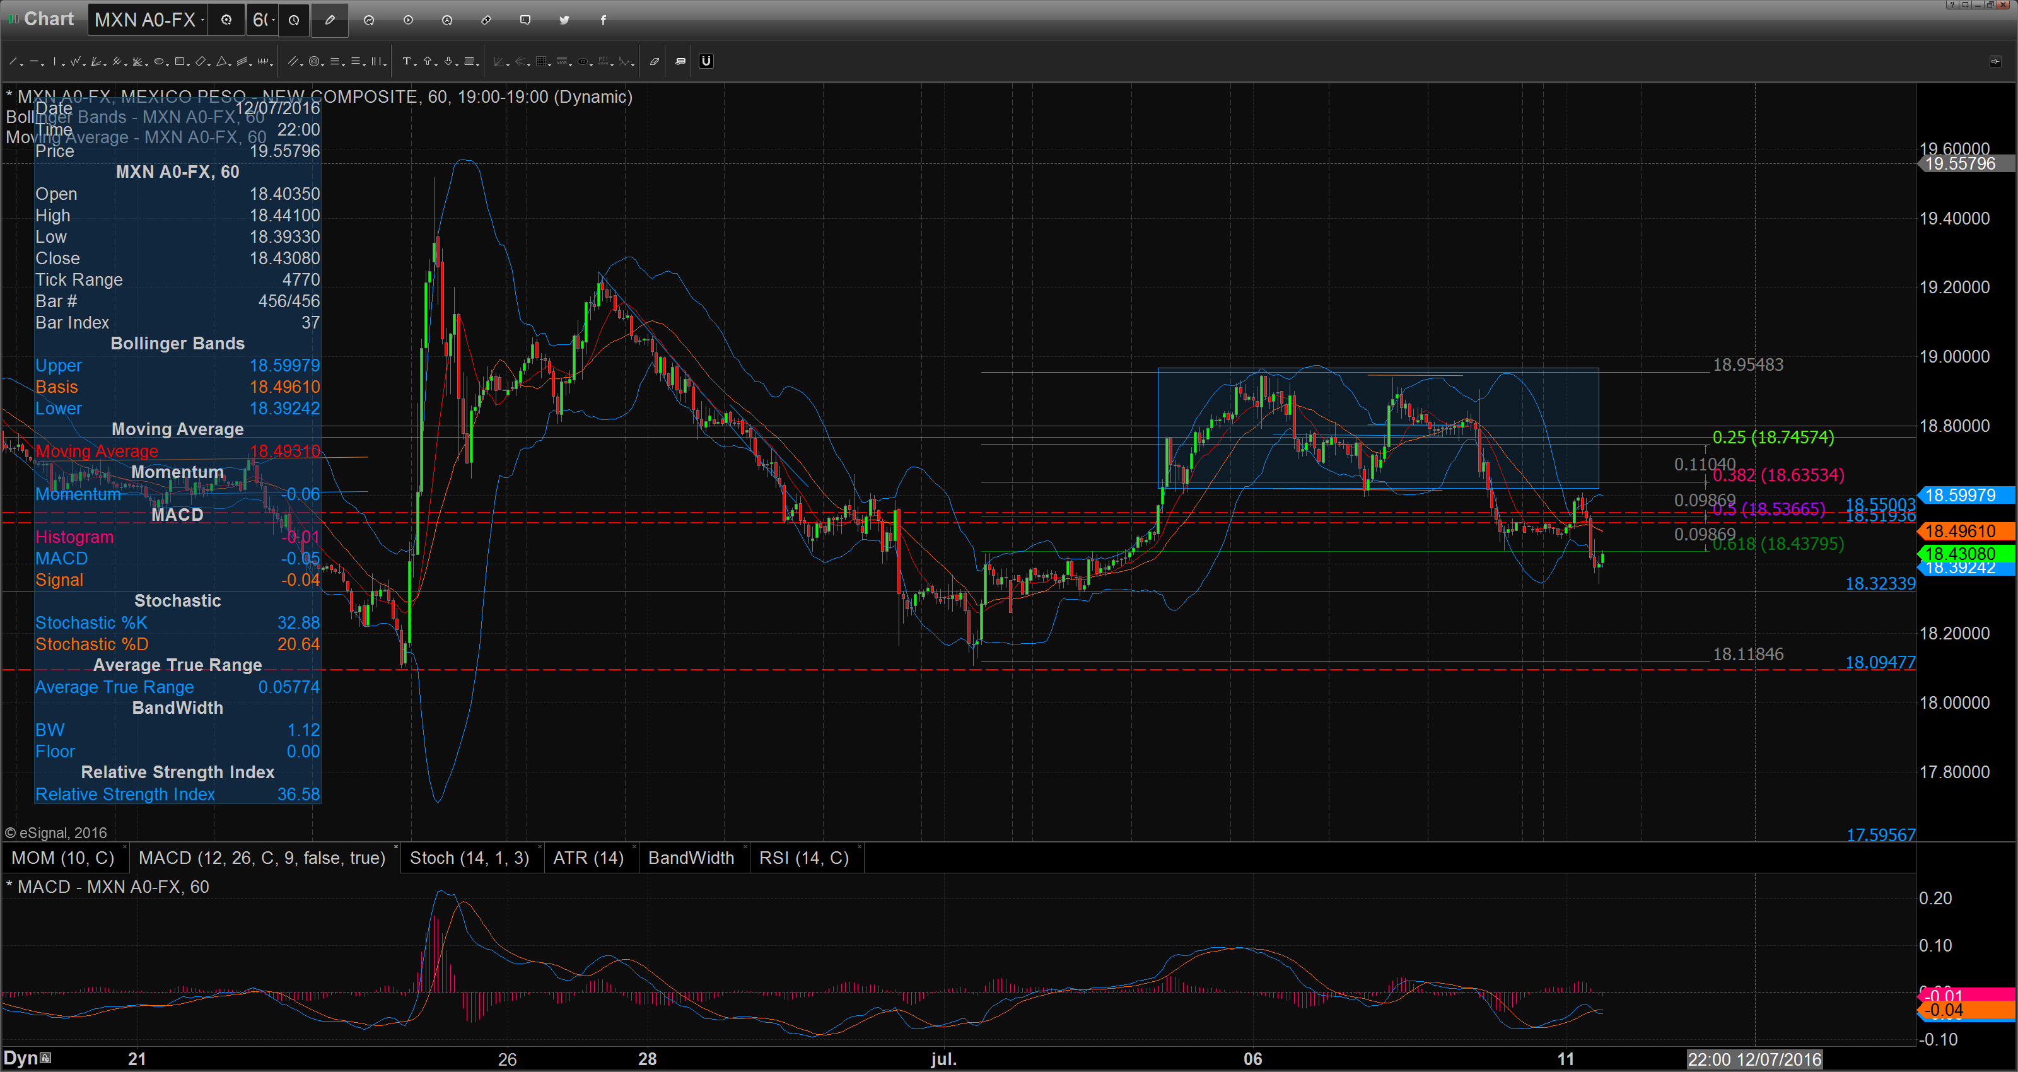Image resolution: width=2018 pixels, height=1072 pixels.
Task: Close the MOM (10, C) study tab
Action: (x=124, y=848)
